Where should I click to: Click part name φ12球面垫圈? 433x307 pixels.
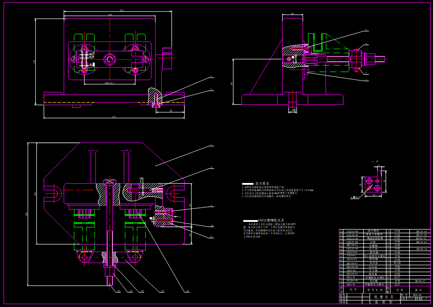point(375,238)
